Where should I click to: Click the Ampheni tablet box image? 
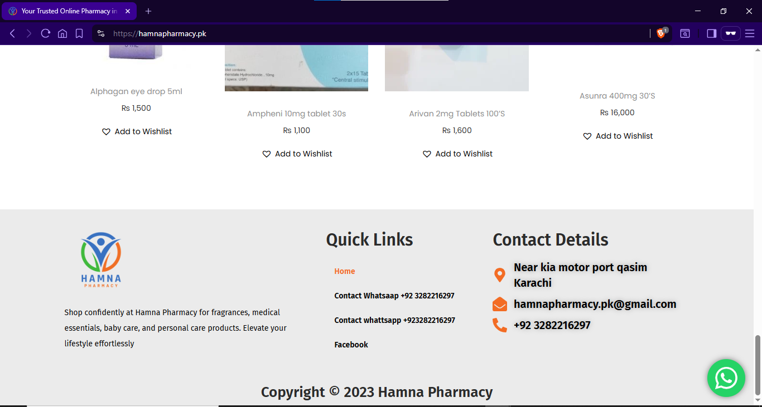tap(296, 68)
